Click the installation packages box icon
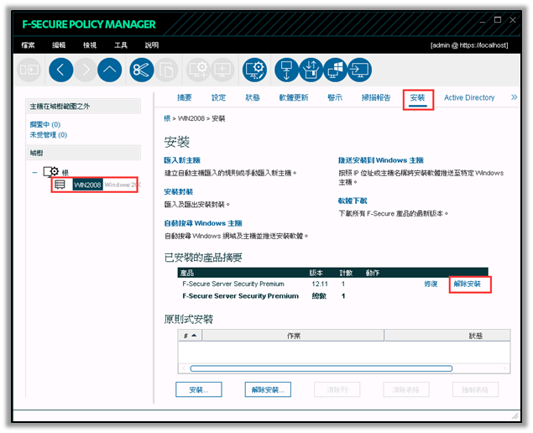533x433 pixels. pos(311,70)
